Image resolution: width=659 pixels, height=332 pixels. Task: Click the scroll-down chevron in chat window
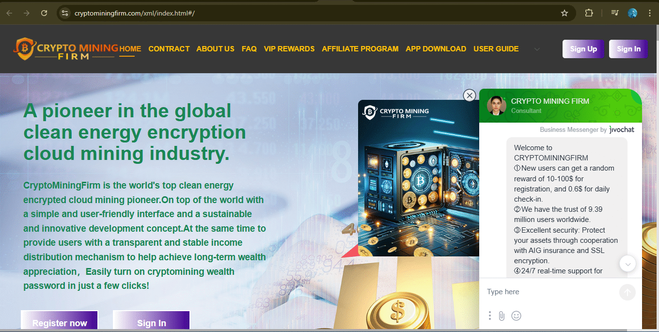click(x=628, y=263)
